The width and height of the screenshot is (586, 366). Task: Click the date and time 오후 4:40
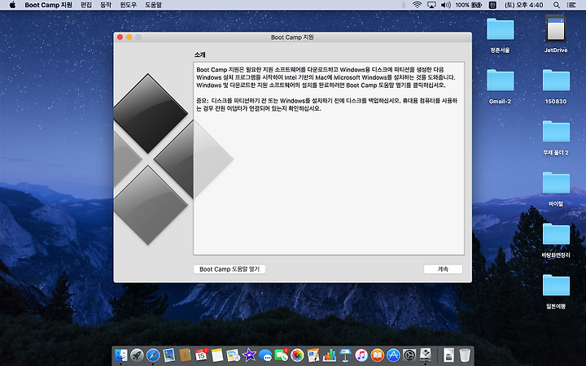point(523,5)
